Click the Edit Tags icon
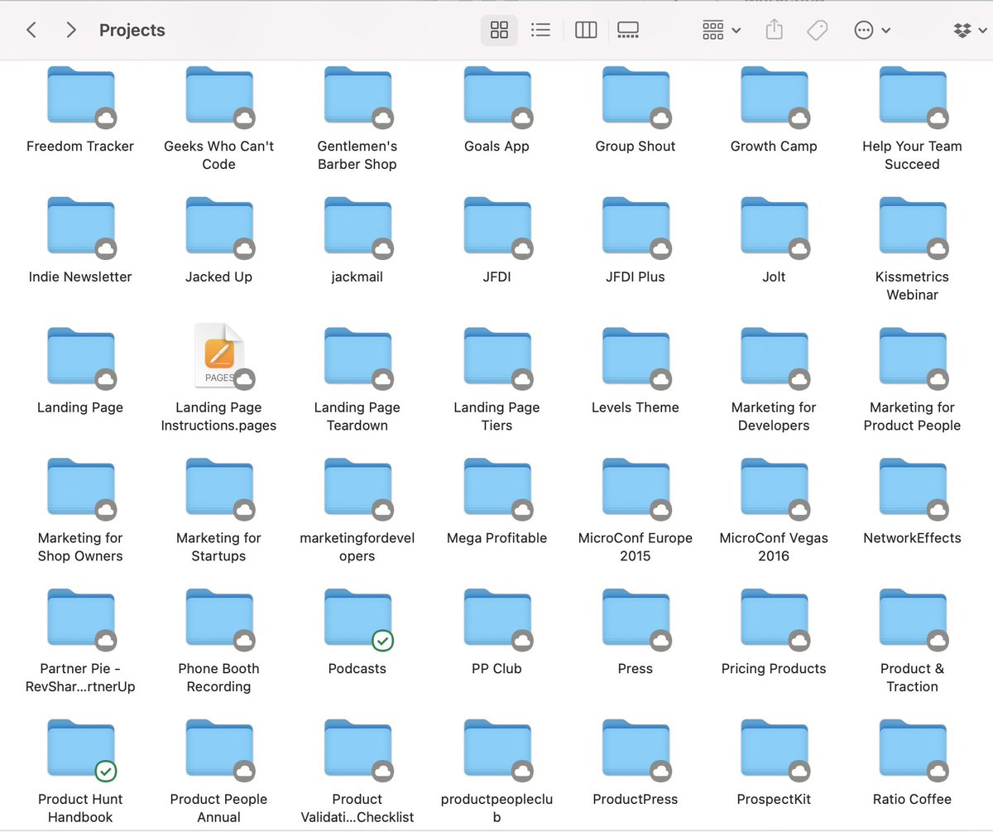The height and width of the screenshot is (832, 993). [x=817, y=31]
